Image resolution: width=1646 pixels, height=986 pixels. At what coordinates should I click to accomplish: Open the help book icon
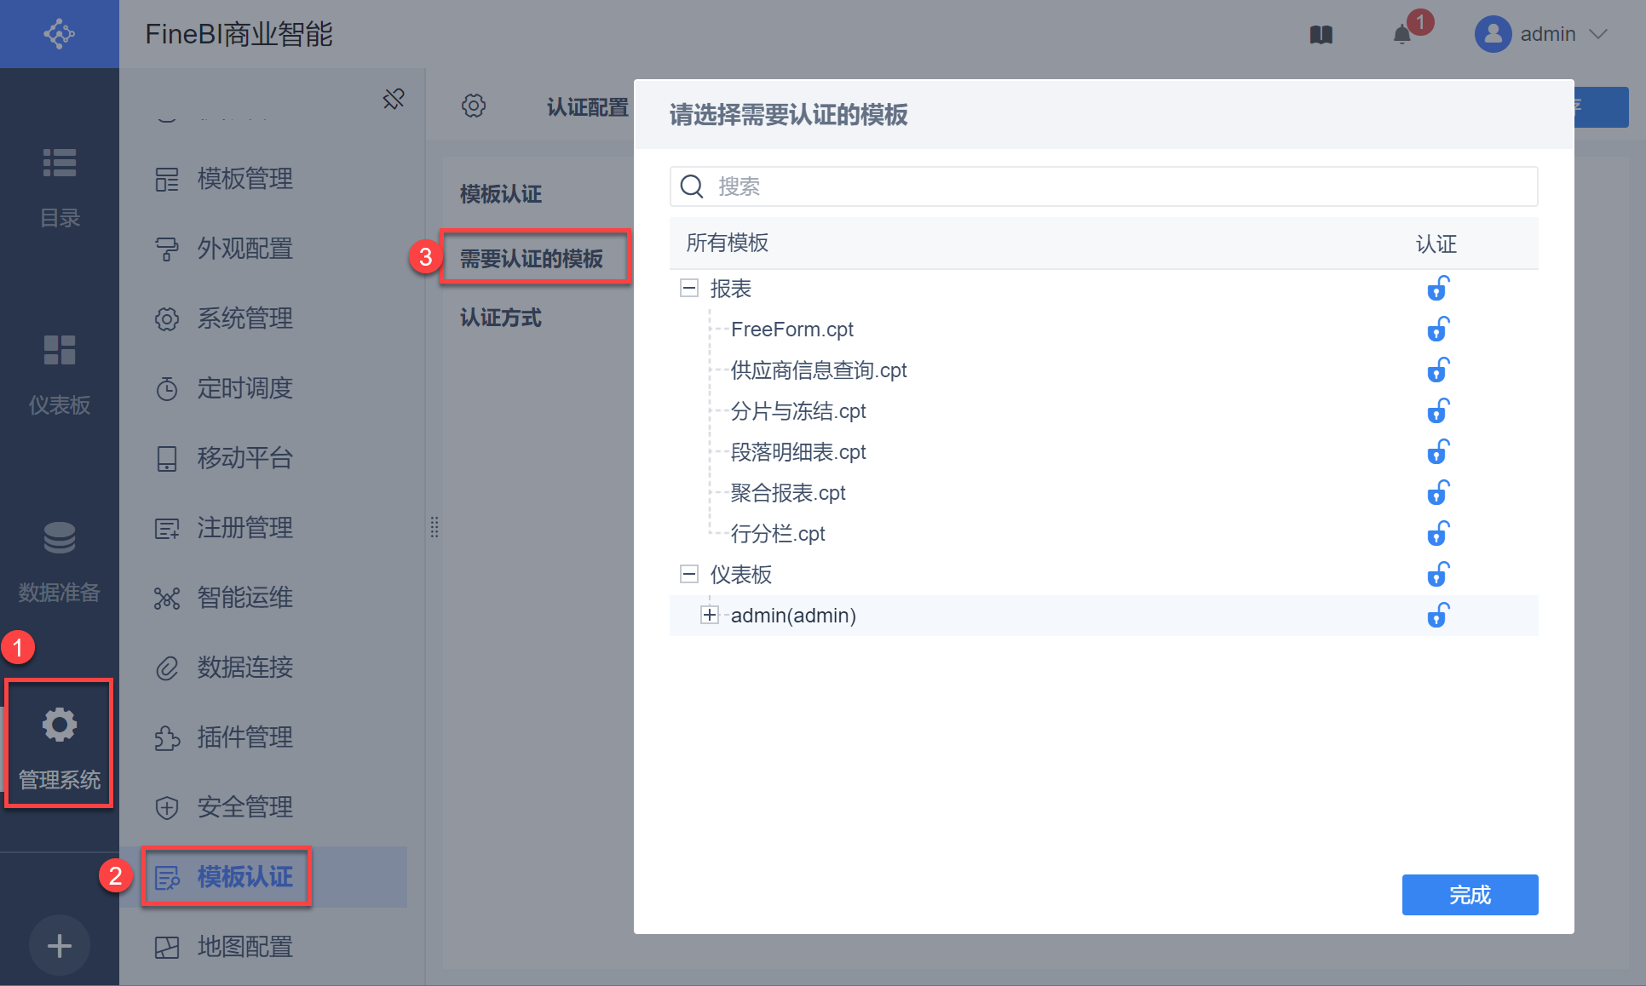[1321, 35]
